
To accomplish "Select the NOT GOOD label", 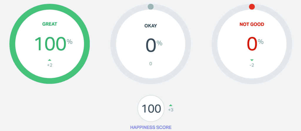I will pyautogui.click(x=252, y=24).
